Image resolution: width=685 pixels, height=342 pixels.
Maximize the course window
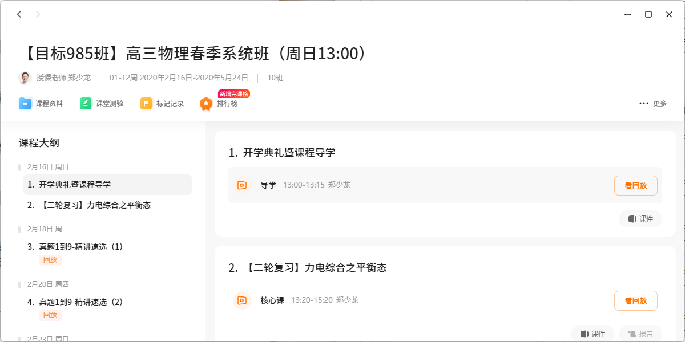click(648, 14)
